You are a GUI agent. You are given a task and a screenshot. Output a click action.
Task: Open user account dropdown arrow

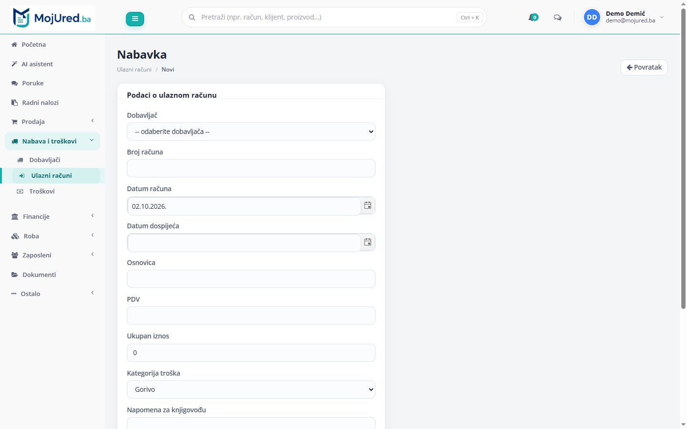click(662, 17)
